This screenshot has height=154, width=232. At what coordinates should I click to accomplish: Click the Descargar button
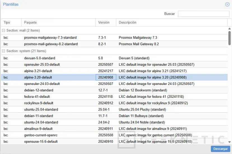tap(221, 149)
